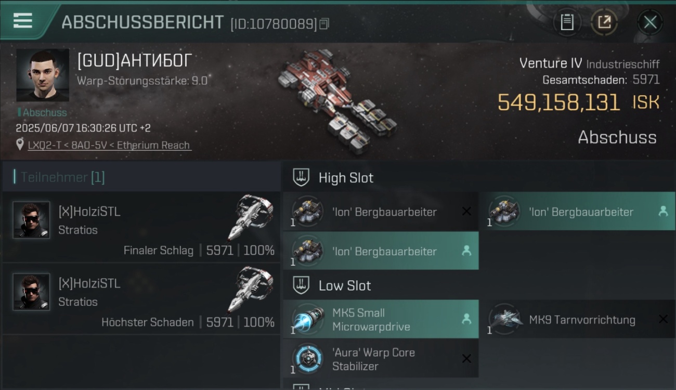Click the 'Aura' Warp Core Stabilizer icon
The width and height of the screenshot is (676, 390).
tap(307, 359)
